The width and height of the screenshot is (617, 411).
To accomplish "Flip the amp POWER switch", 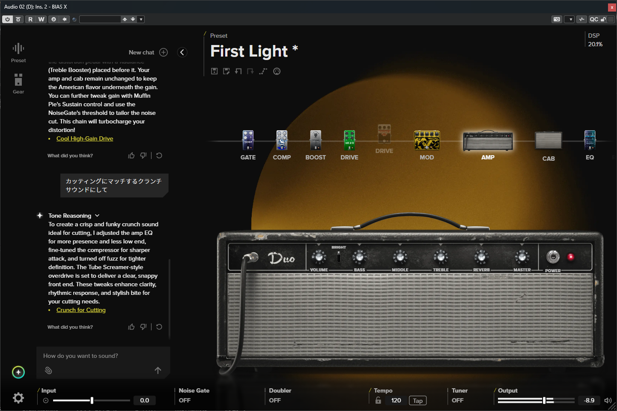I will [553, 257].
